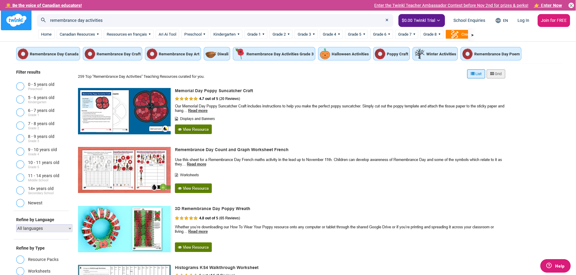Image resolution: width=576 pixels, height=275 pixels.
Task: View Resource for Poppy Suncatcher Craft
Action: tap(193, 129)
